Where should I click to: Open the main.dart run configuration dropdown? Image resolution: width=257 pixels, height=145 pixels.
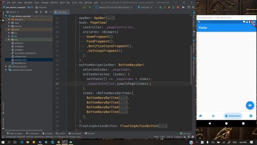pos(145,7)
